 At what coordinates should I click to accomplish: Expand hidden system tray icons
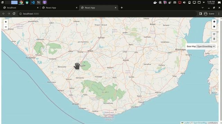204,2
